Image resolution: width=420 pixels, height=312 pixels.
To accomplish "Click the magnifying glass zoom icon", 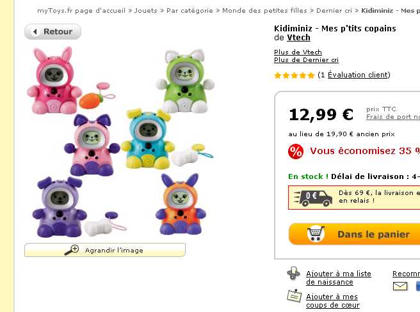I will 72,250.
